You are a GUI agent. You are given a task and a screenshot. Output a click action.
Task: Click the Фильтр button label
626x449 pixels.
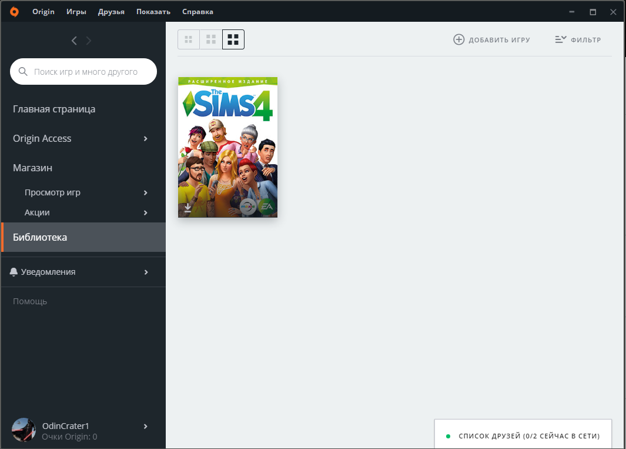[585, 40]
